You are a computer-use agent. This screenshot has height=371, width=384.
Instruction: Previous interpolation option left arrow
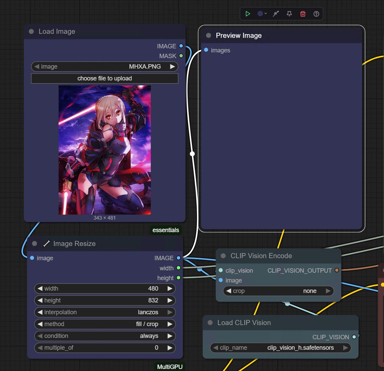[x=40, y=312]
